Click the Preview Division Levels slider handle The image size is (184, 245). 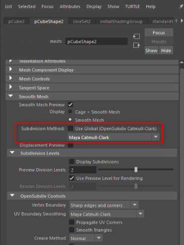click(136, 169)
